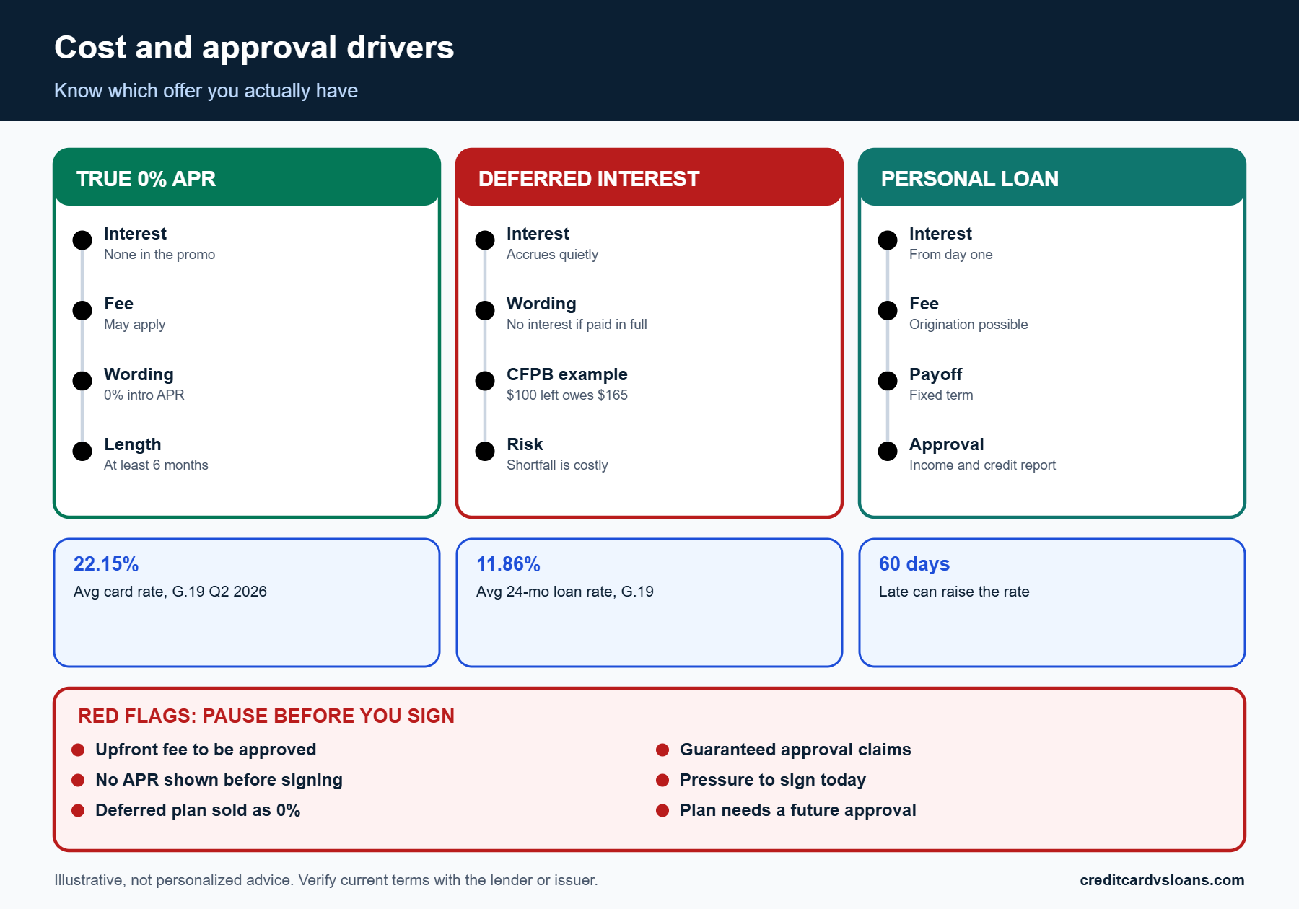Viewport: 1299px width, 909px height.
Task: Click "Late can raise the rate"
Action: (x=954, y=592)
